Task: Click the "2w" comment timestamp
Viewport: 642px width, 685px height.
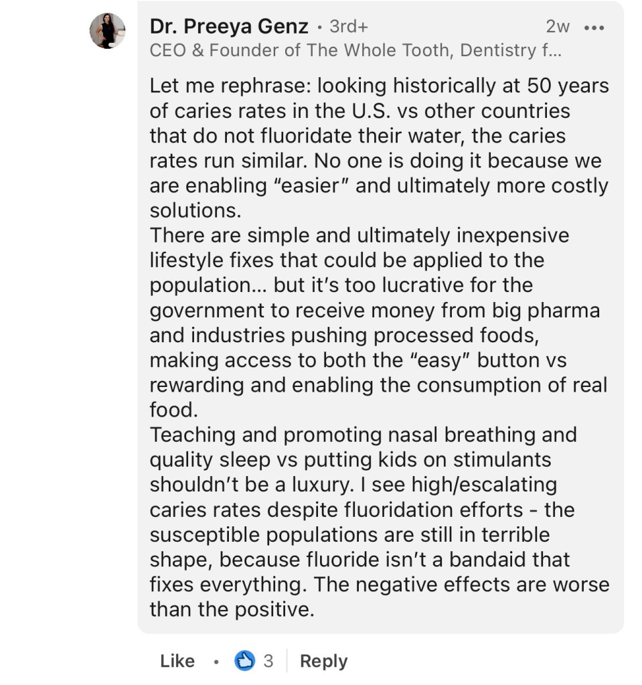Action: click(558, 27)
